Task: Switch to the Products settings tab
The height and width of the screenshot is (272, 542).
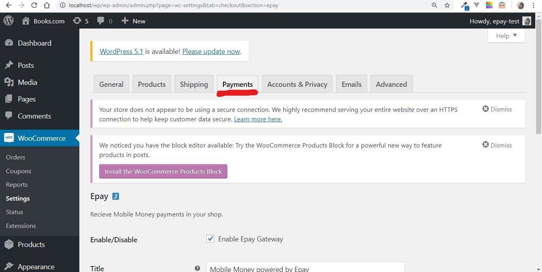Action: [x=152, y=84]
